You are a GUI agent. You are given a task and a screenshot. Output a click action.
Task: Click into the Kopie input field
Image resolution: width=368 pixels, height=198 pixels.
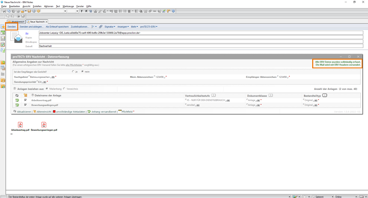[200, 37]
